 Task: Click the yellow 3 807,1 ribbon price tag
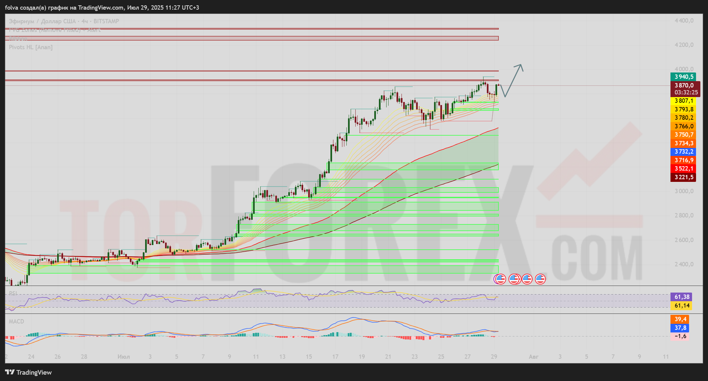[683, 101]
